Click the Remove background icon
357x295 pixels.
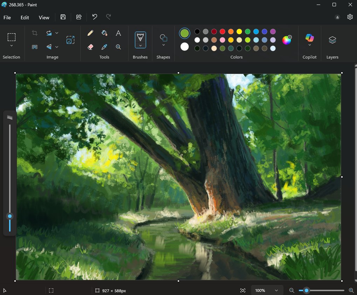click(35, 47)
